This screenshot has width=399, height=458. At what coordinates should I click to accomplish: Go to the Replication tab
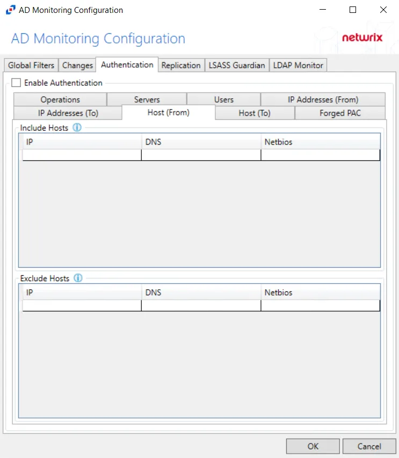pos(181,65)
